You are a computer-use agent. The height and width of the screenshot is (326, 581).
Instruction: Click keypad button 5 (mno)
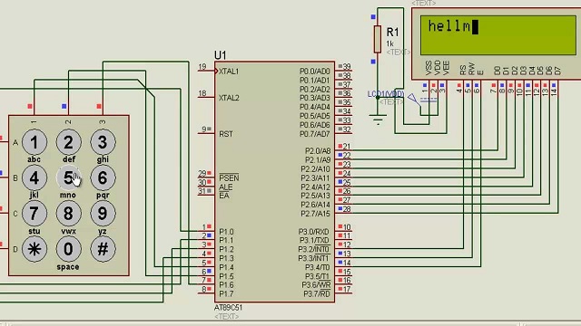tap(69, 177)
